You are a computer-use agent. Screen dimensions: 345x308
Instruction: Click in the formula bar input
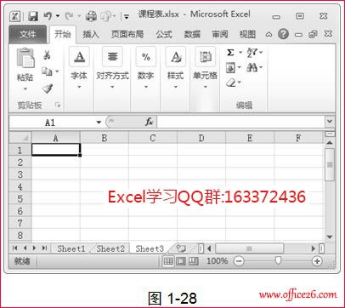(x=240, y=123)
